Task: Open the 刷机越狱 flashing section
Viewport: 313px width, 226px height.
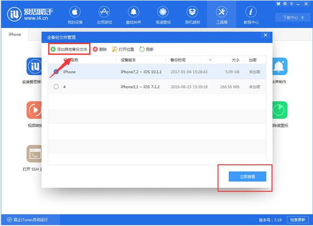Action: click(193, 15)
